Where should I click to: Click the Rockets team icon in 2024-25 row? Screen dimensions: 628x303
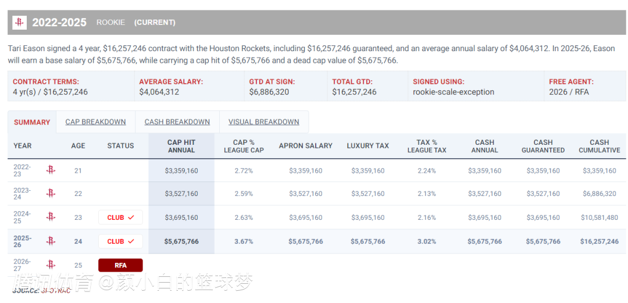[51, 217]
